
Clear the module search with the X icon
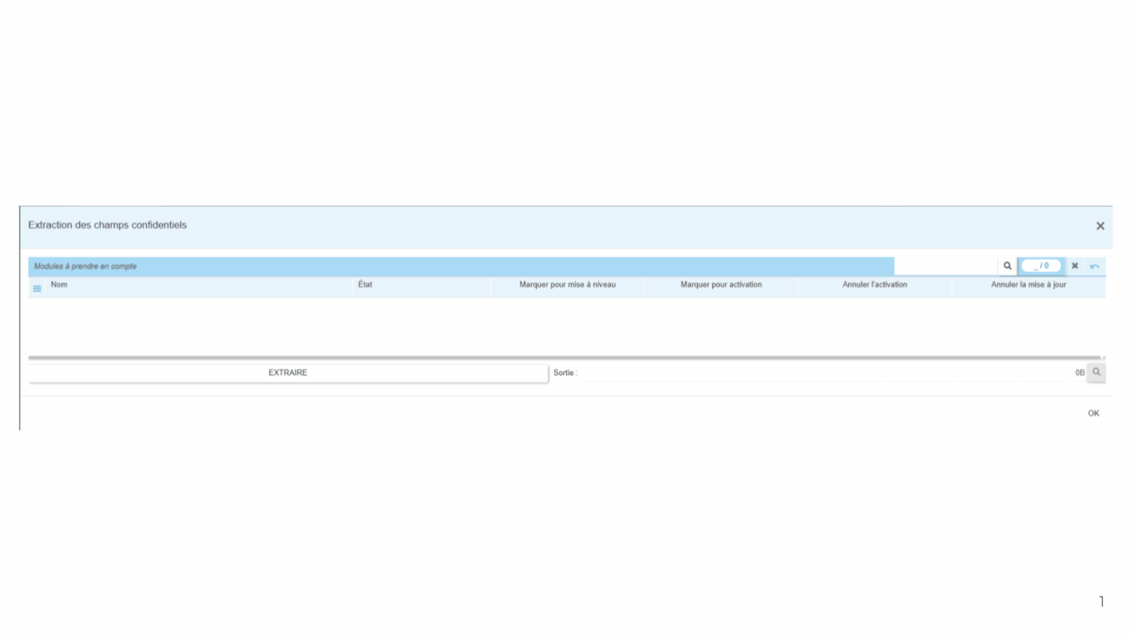coord(1075,266)
